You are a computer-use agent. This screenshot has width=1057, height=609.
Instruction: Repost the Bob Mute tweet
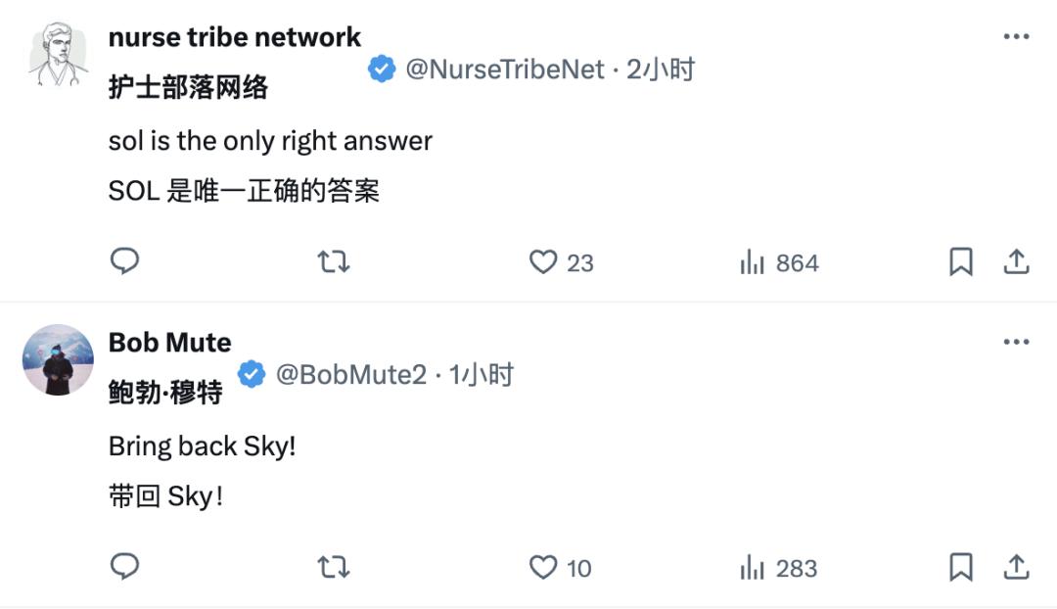point(334,567)
